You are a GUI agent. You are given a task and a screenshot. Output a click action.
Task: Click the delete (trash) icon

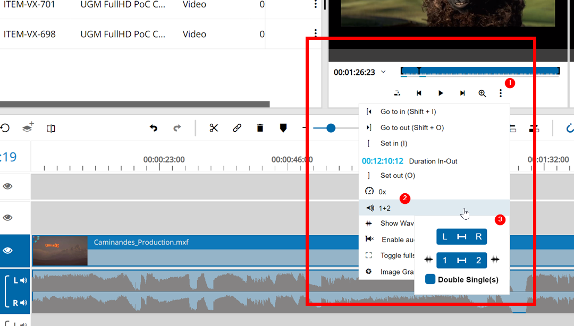point(260,128)
